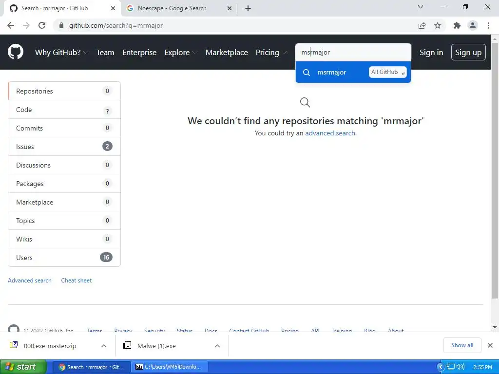Click the 000.exe-master.zip download file icon
Image resolution: width=499 pixels, height=374 pixels.
(14, 345)
